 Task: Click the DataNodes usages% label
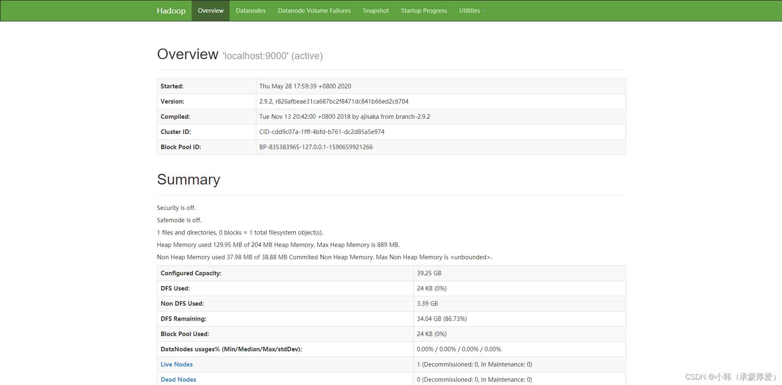tap(231, 349)
